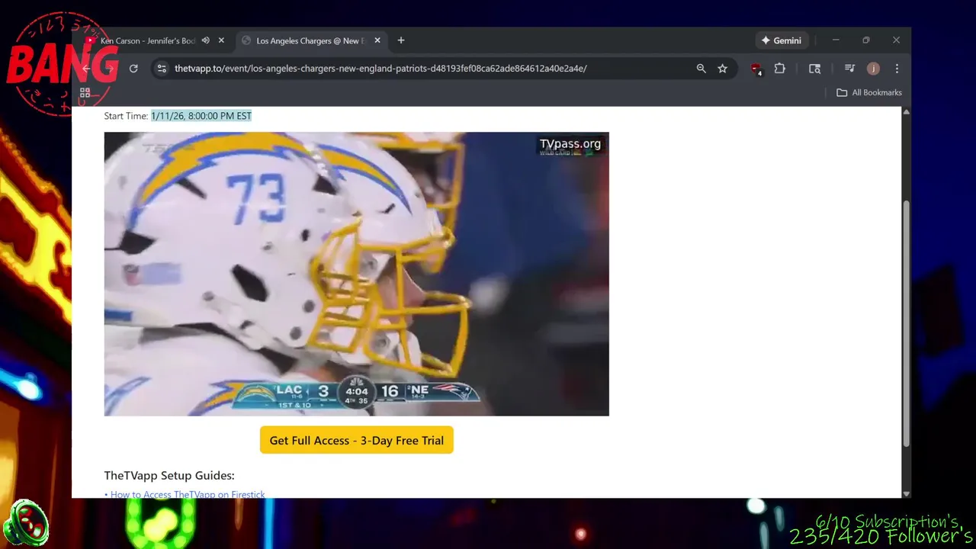This screenshot has width=976, height=549.
Task: Open the All Bookmarks folder
Action: coord(868,92)
